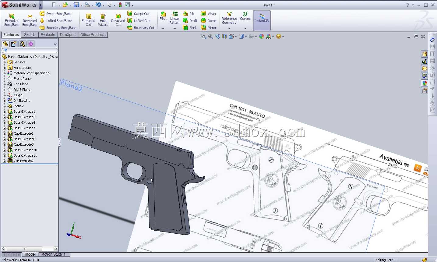Image resolution: width=437 pixels, height=262 pixels.
Task: Expand the Sketch1 tree node
Action: pos(4,101)
